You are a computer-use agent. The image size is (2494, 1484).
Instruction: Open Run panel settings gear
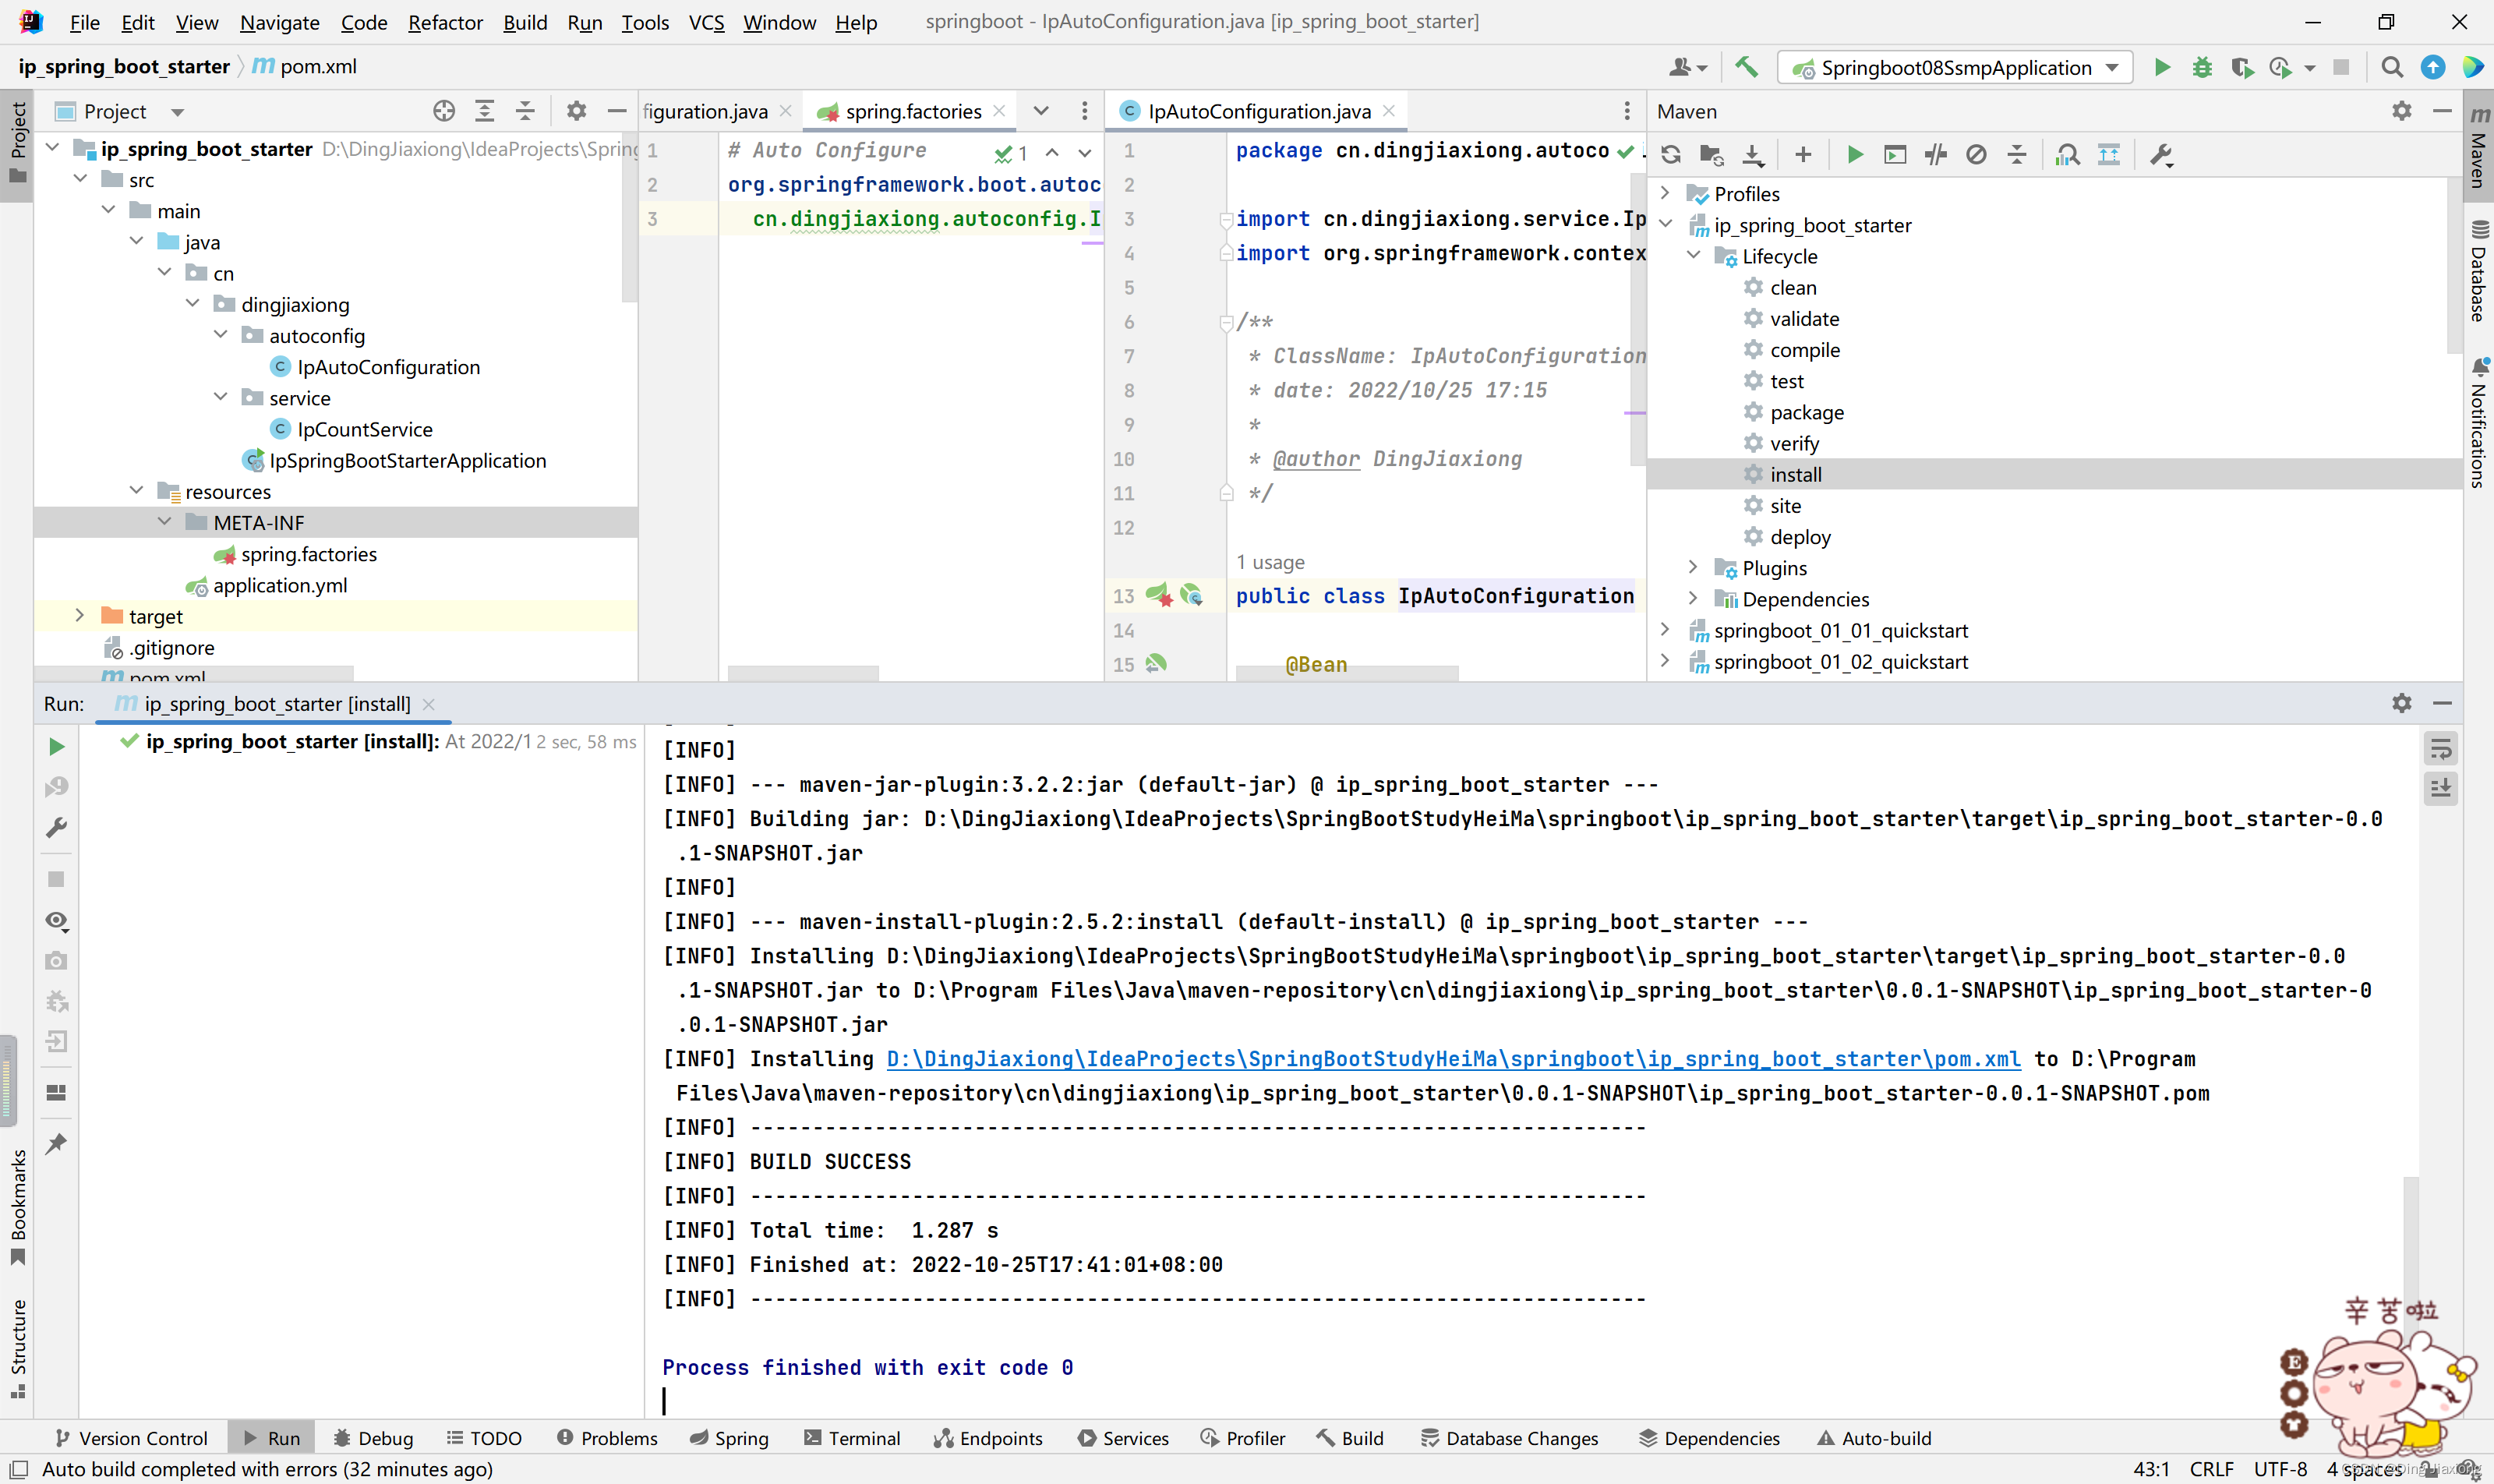[x=2402, y=703]
